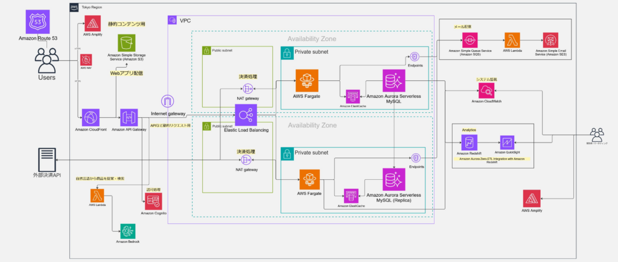This screenshot has width=618, height=262.
Task: Click the Amazon Simple Queue Service icon
Action: point(470,40)
